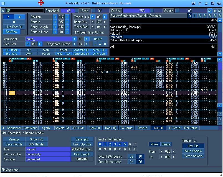Open the Reverb tab
Screen dimensions: 223x177
click(142, 128)
